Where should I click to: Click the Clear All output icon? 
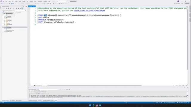pos(67,90)
